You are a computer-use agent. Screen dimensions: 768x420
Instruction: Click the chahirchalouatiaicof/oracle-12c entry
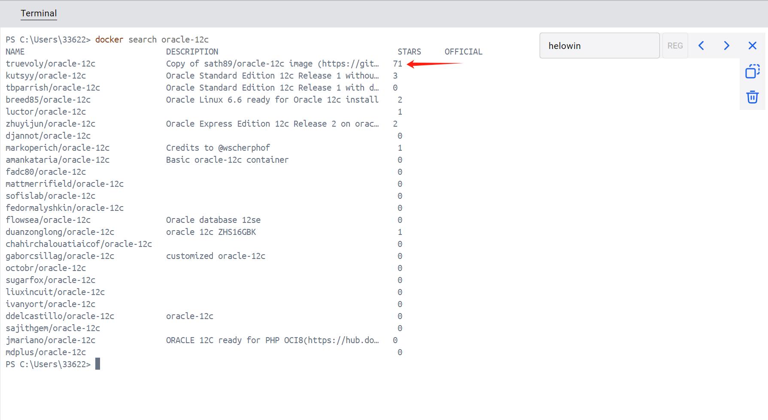pos(79,244)
